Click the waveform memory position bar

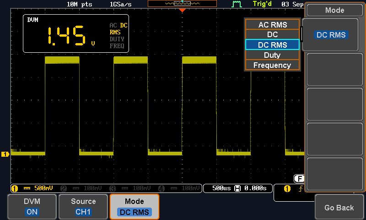tap(183, 3)
